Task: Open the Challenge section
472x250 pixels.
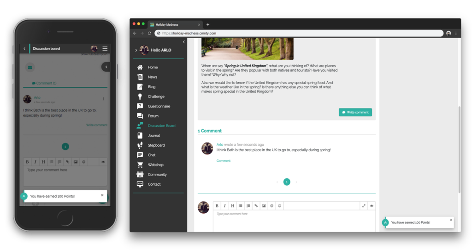Action: click(x=156, y=97)
